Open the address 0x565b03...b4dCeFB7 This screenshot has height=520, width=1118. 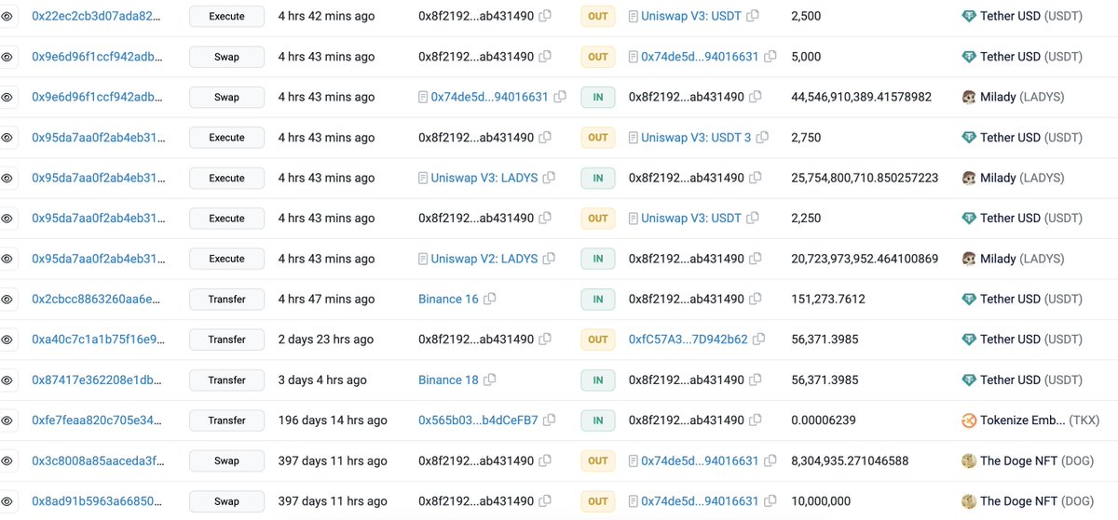(x=478, y=420)
